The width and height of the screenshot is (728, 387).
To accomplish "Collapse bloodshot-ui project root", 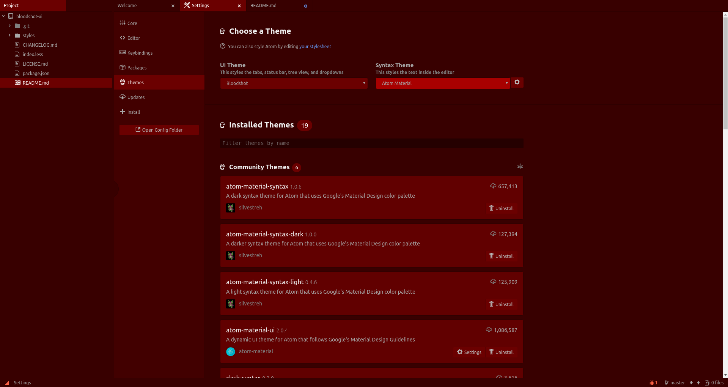I will coord(3,16).
